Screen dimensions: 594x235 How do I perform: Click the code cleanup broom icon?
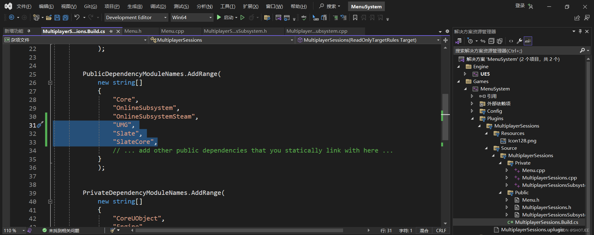pyautogui.click(x=113, y=230)
